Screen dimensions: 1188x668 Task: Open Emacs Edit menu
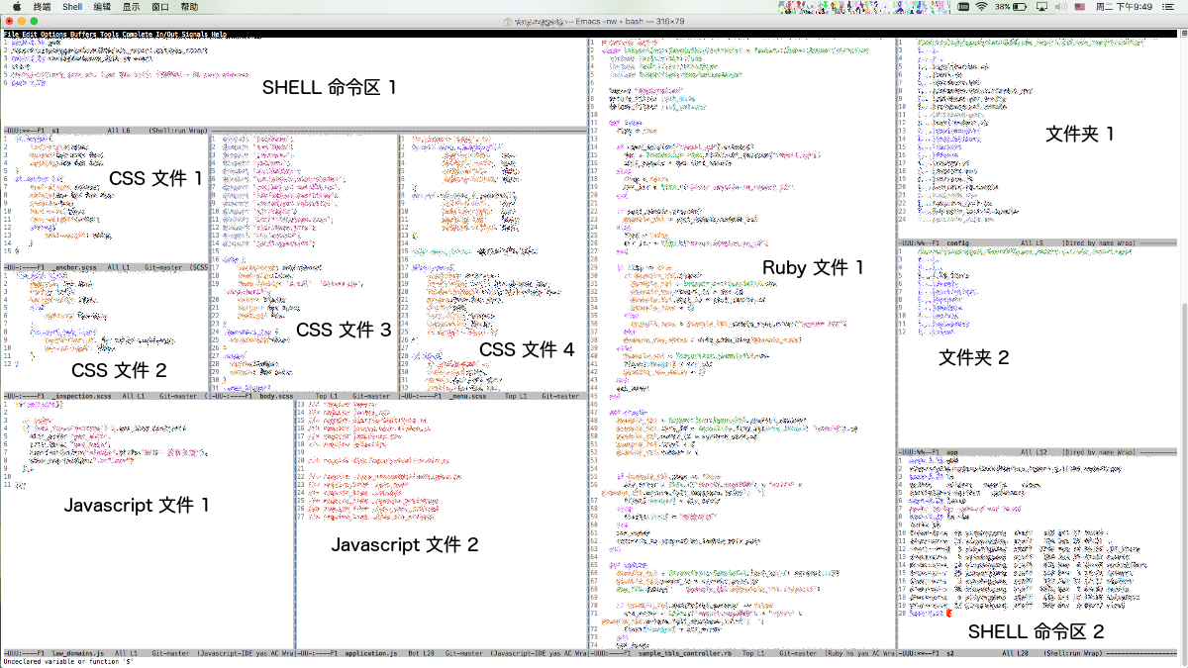tap(29, 34)
